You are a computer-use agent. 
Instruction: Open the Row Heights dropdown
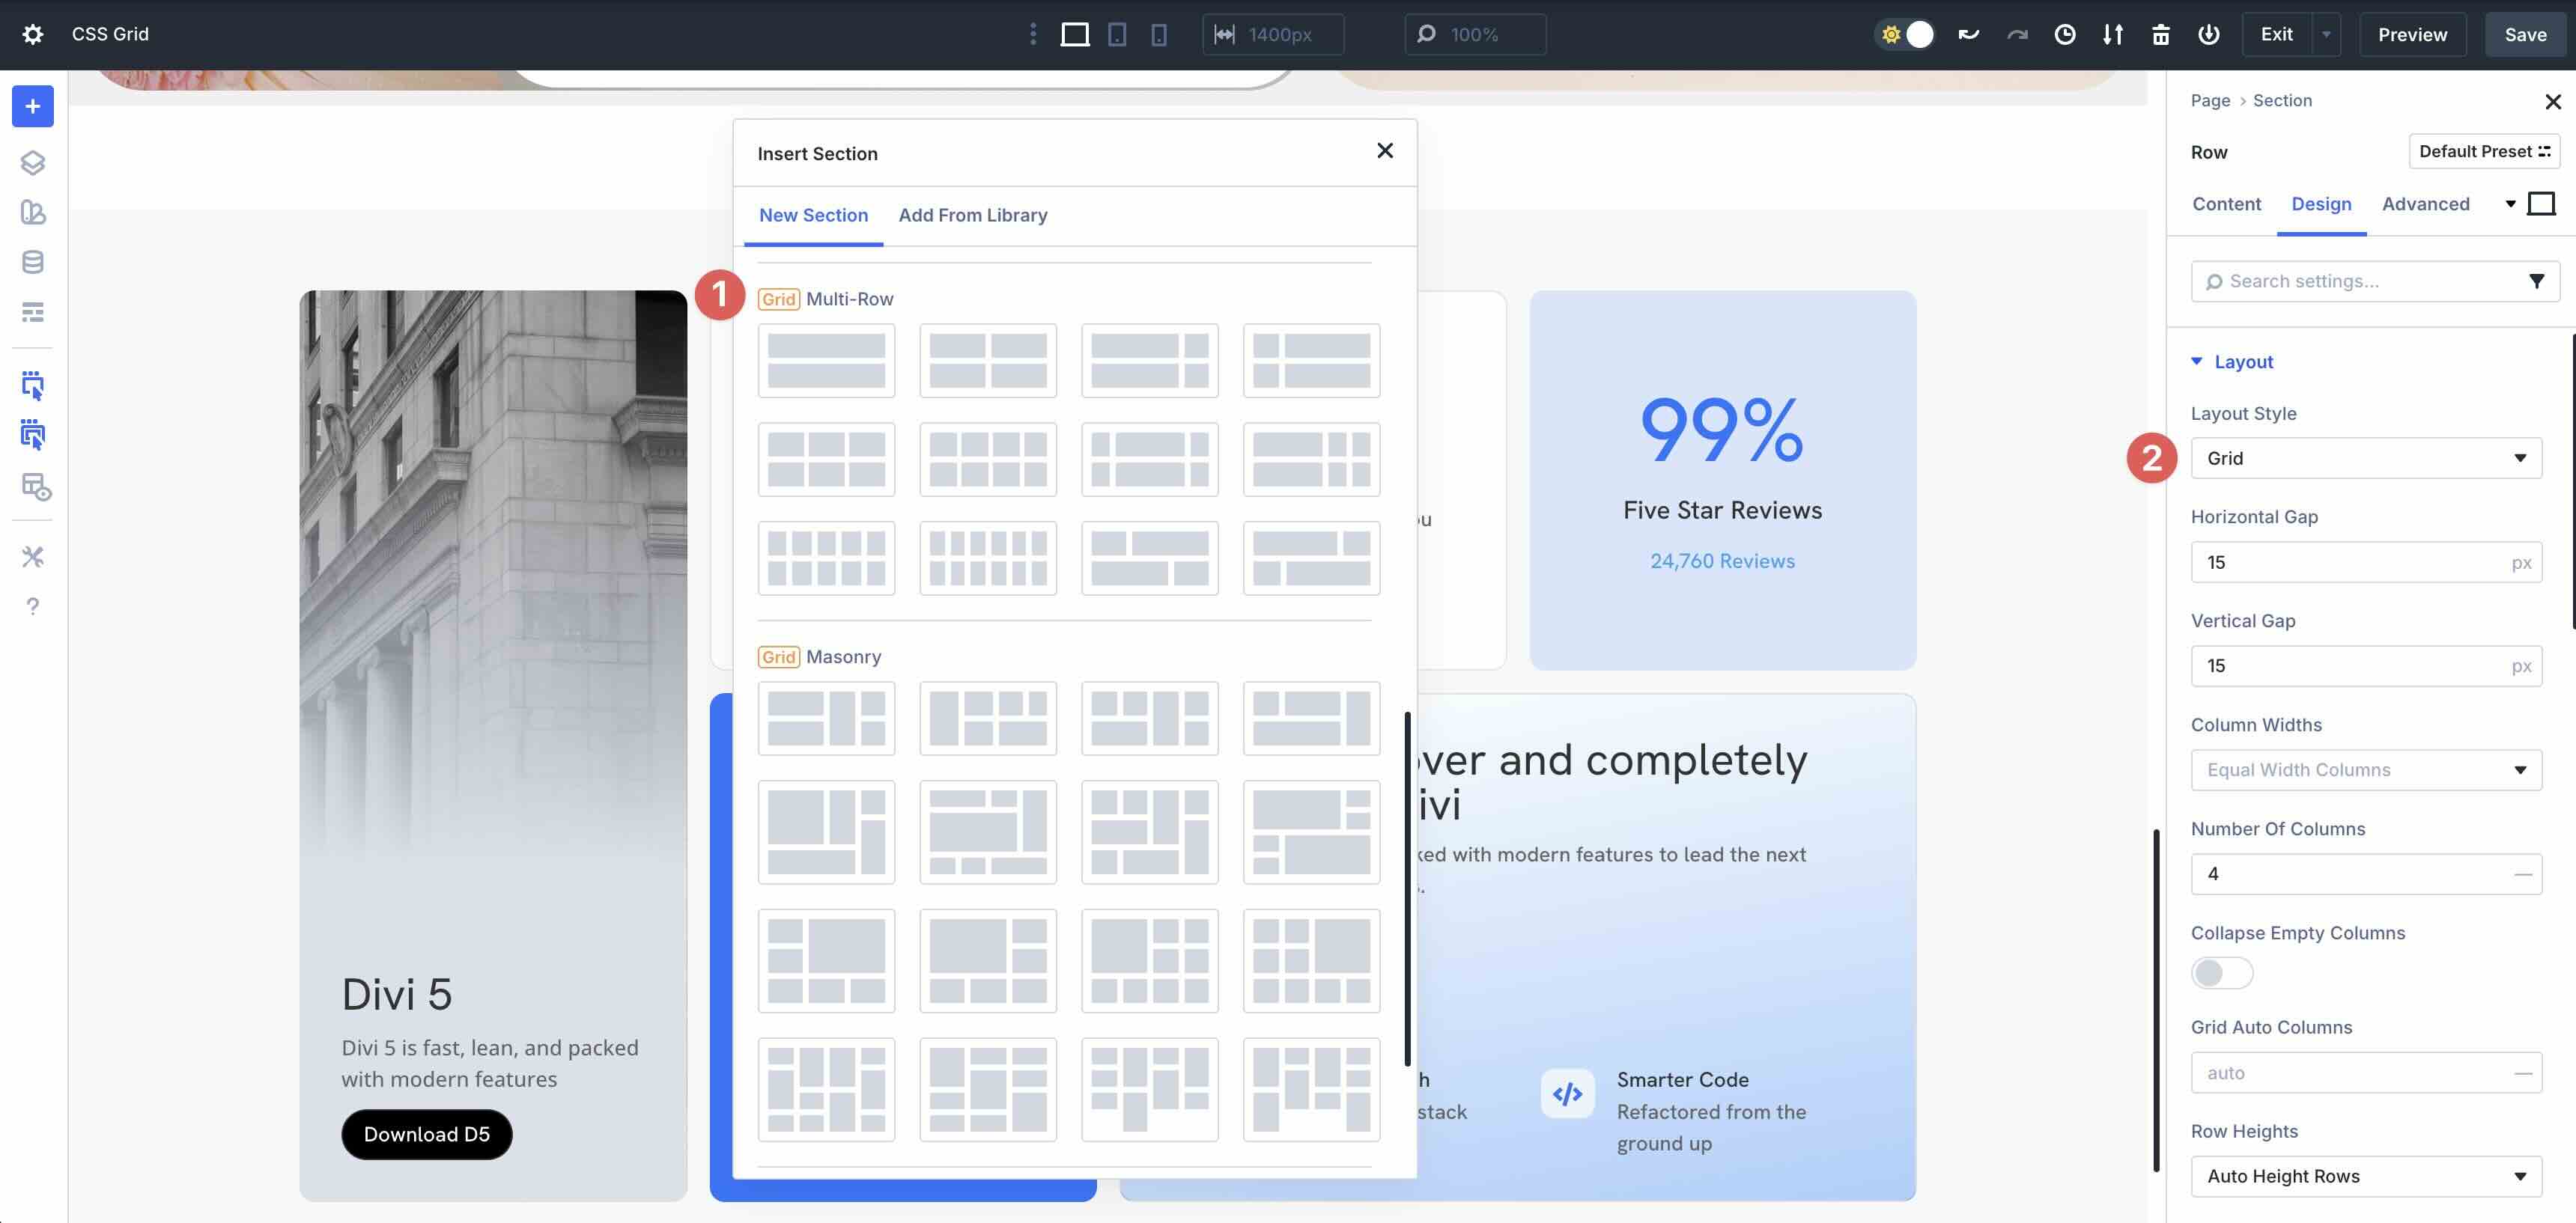click(2366, 1176)
